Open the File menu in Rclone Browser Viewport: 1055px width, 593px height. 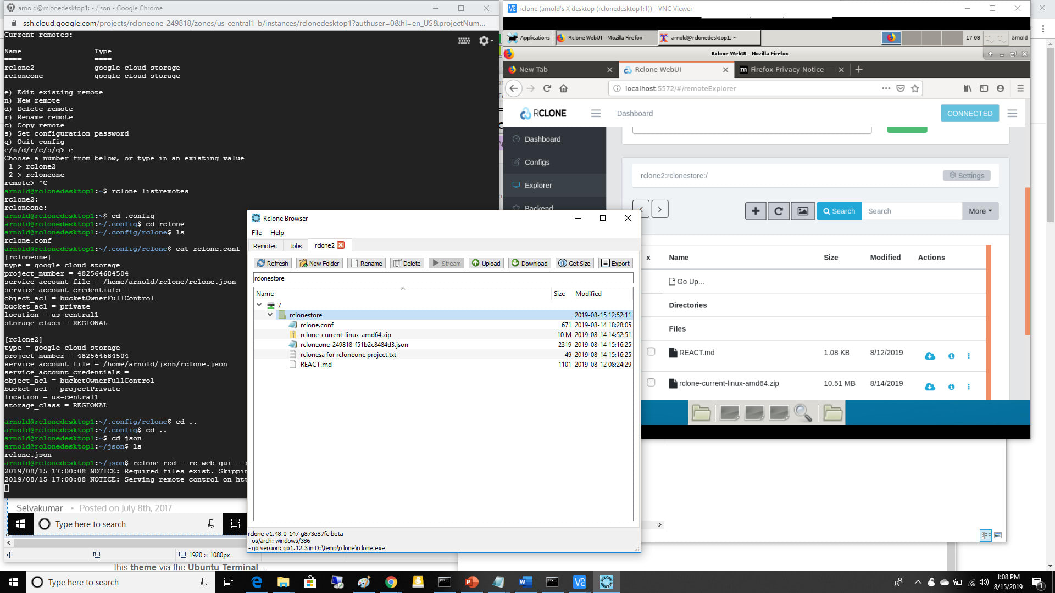coord(257,233)
